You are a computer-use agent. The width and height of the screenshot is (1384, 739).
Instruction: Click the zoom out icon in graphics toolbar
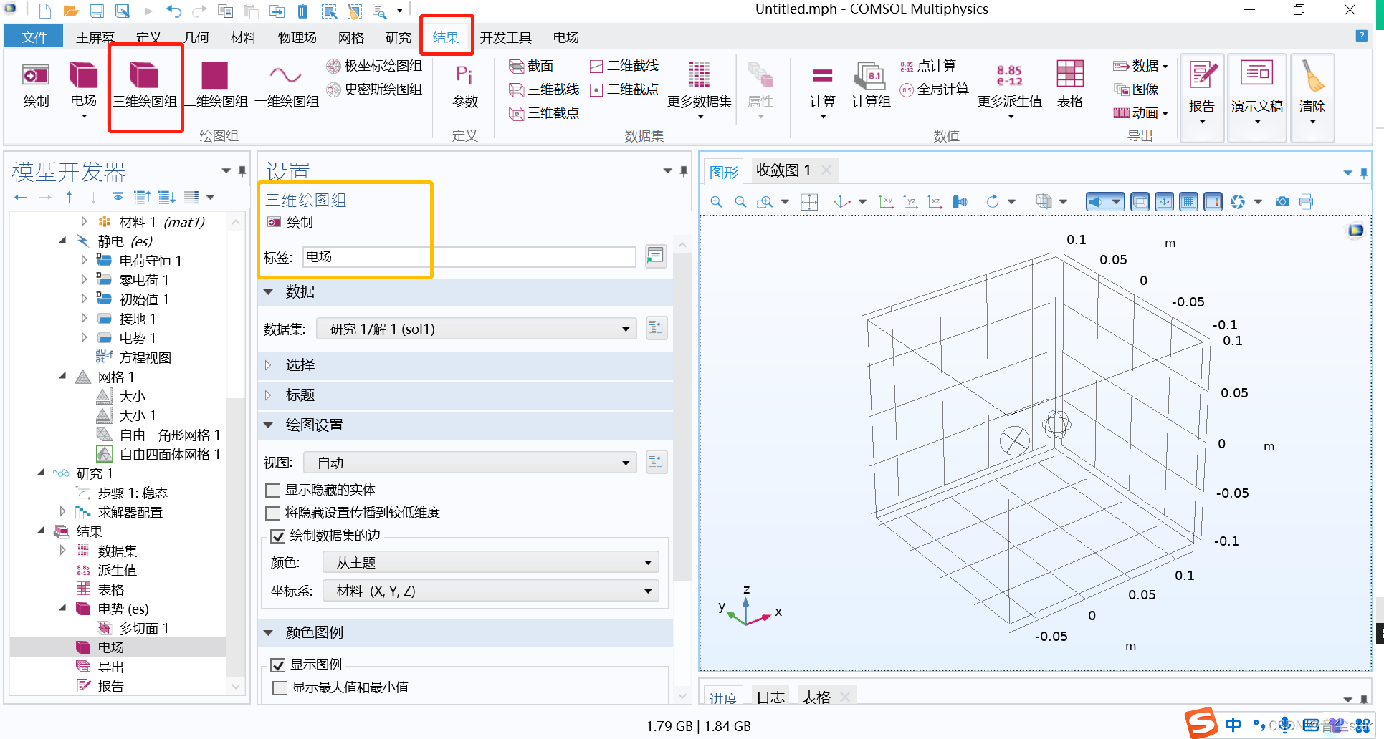pyautogui.click(x=740, y=202)
